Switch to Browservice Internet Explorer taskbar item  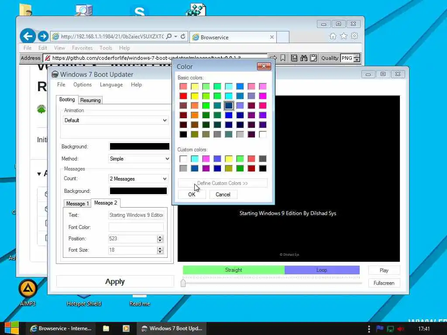coord(61,328)
